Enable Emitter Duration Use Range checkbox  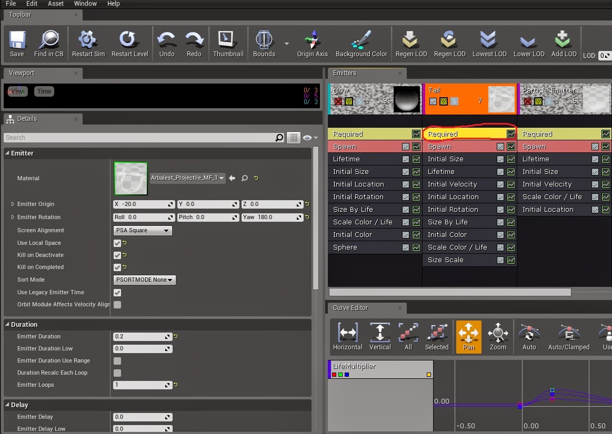pyautogui.click(x=117, y=361)
